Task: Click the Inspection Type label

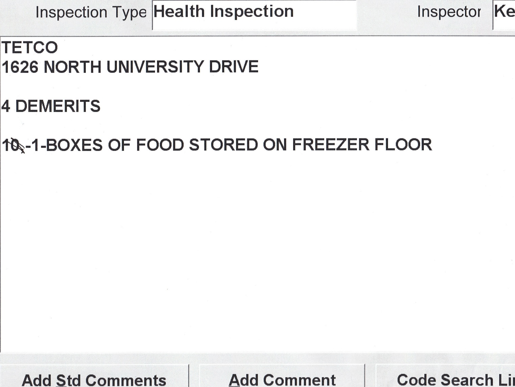Action: pos(91,13)
